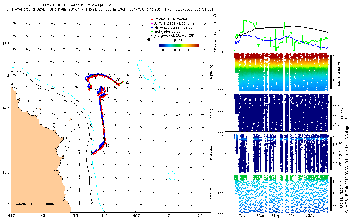Click the chl-a color bar
Viewport: 351px width, 219px height.
[x=331, y=153]
